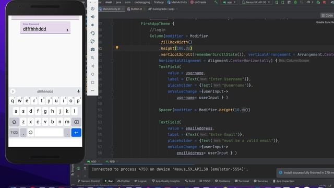Click the MainActivity breadcrumb

[177, 2]
